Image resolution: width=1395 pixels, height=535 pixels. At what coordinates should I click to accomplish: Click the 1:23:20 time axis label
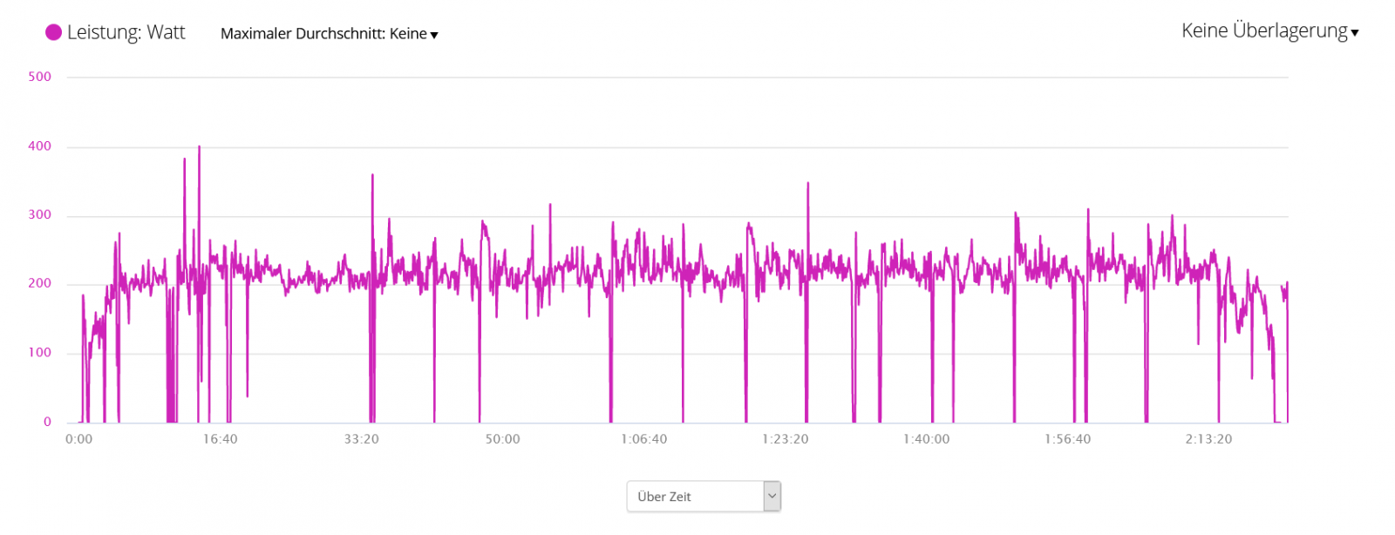point(785,439)
